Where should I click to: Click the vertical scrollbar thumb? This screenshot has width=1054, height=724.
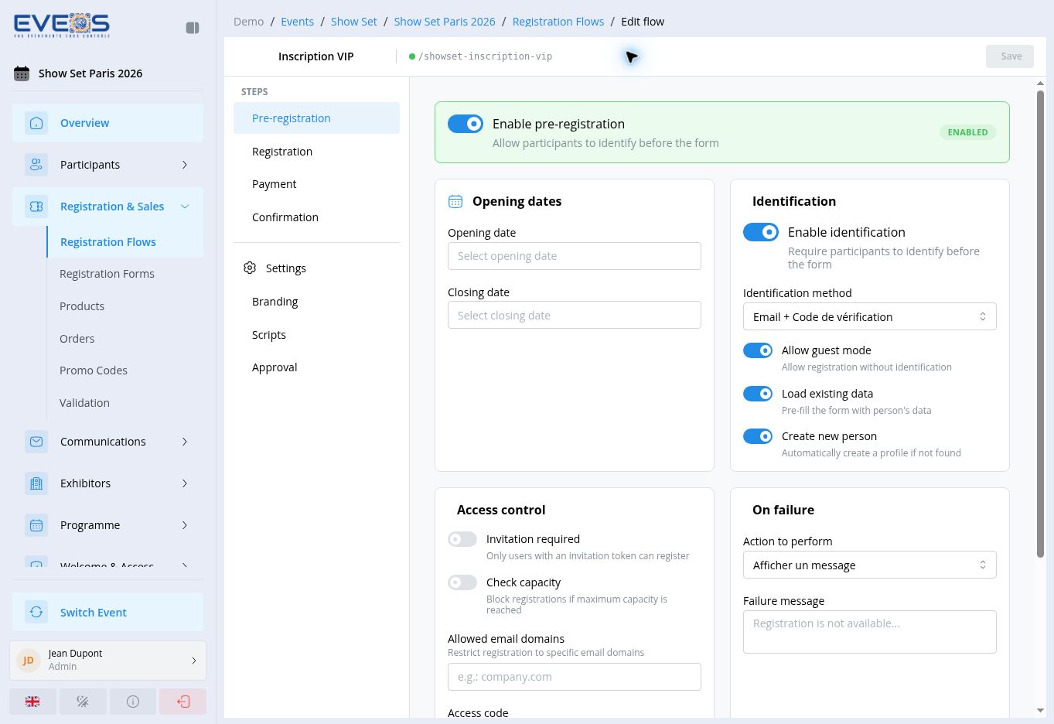click(1040, 323)
